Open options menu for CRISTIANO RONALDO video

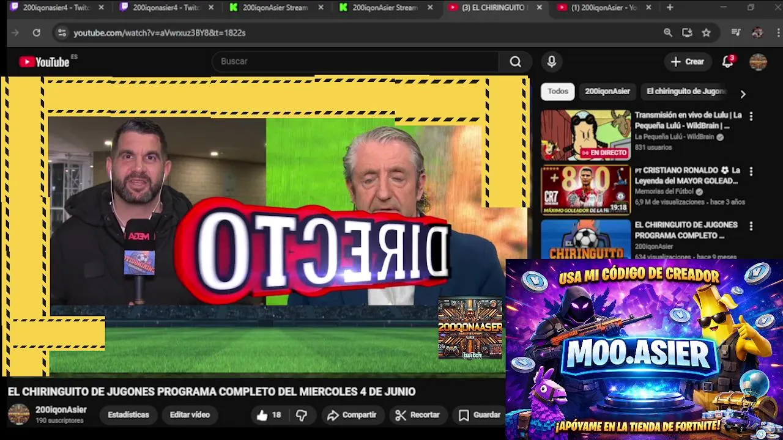pos(751,172)
